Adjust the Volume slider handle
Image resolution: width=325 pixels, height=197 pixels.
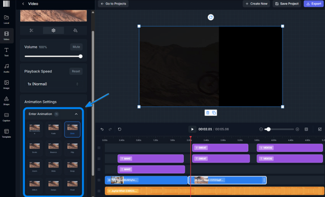coord(81,56)
